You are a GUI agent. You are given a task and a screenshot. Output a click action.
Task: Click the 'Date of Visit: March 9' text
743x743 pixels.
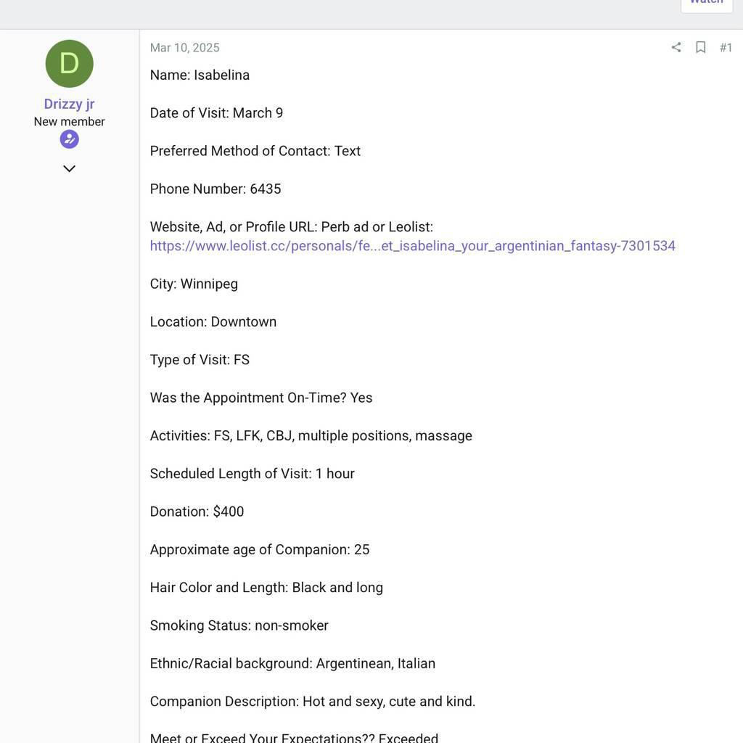click(216, 113)
